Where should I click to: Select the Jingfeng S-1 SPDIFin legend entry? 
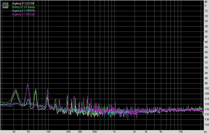point(23,11)
